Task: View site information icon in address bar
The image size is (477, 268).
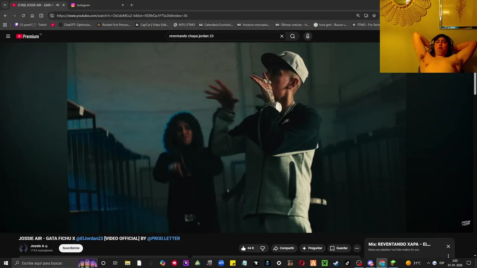Action: [x=52, y=16]
